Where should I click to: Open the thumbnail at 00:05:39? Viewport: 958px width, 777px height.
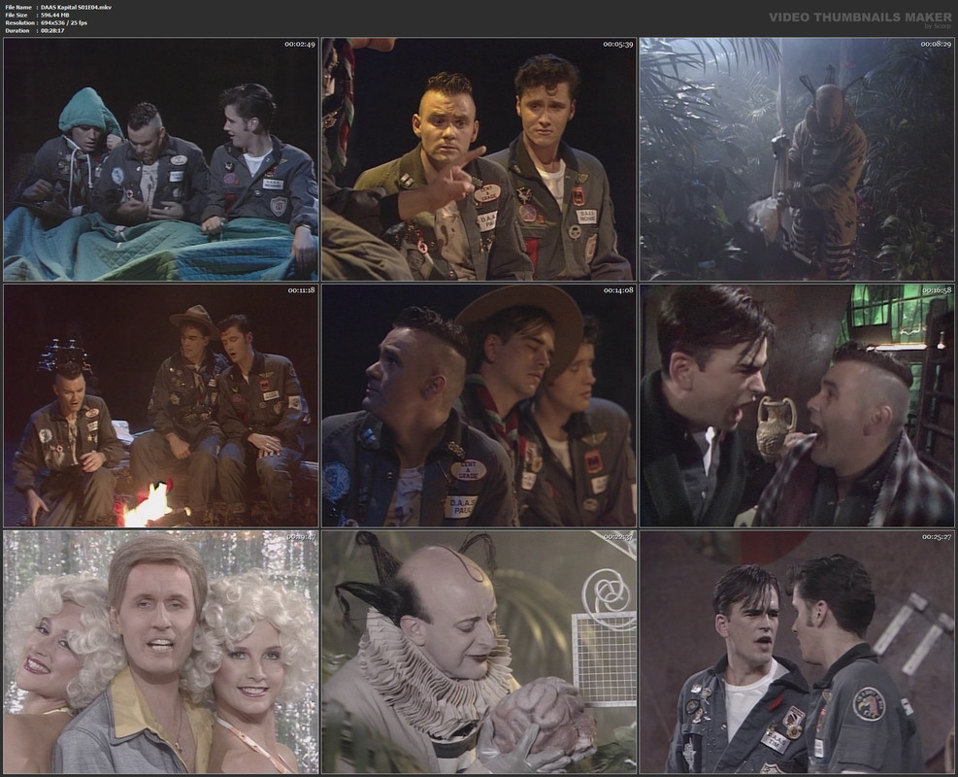(x=479, y=159)
